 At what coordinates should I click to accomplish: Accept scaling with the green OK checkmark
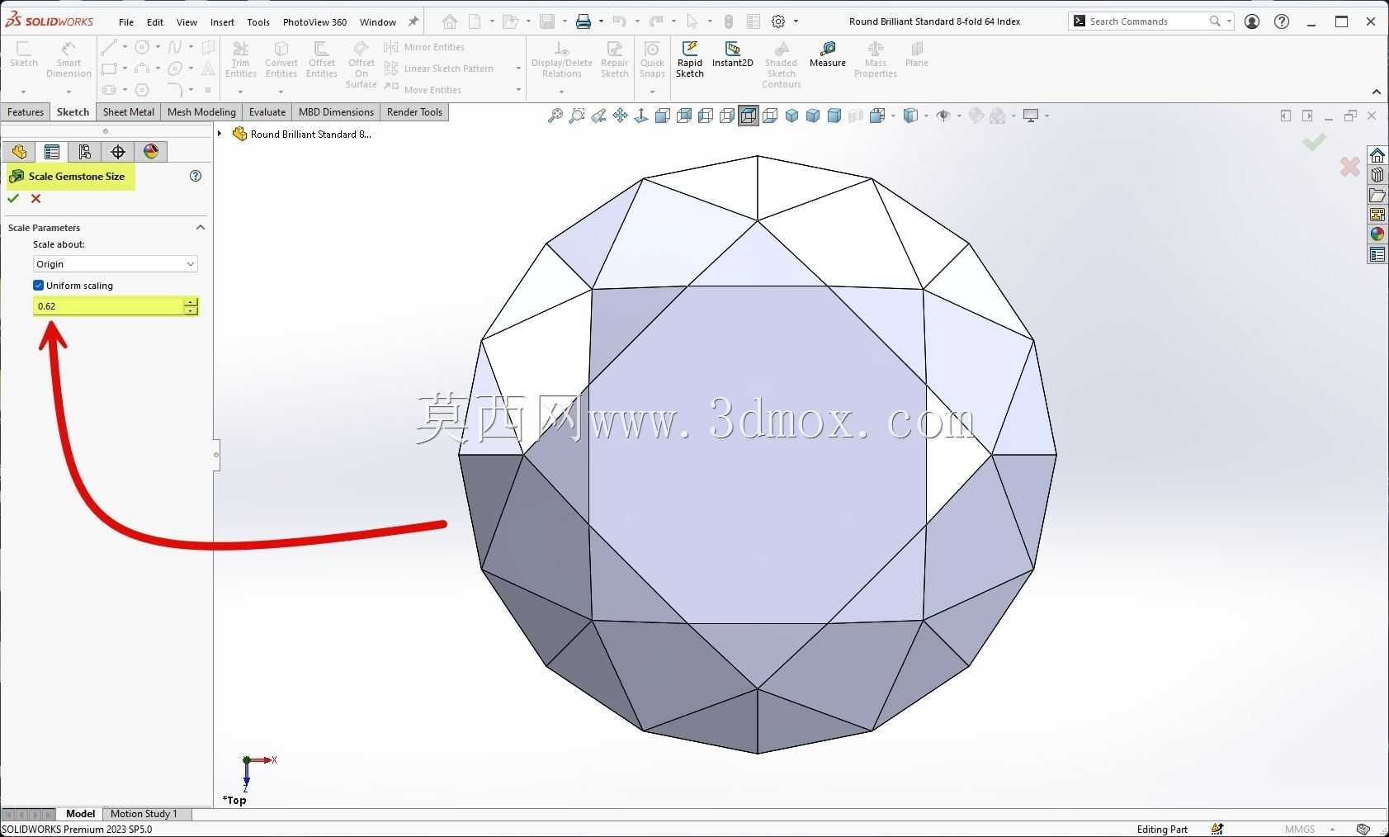point(13,198)
